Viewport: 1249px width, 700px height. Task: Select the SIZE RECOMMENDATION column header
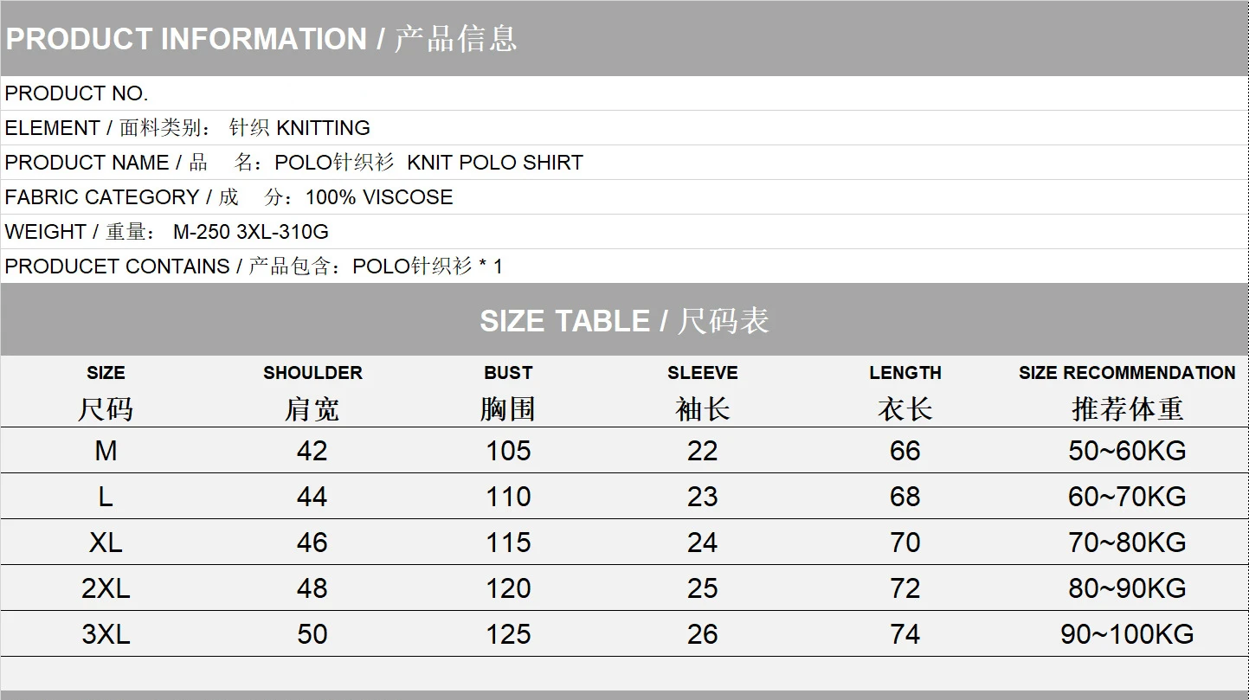pyautogui.click(x=1127, y=373)
